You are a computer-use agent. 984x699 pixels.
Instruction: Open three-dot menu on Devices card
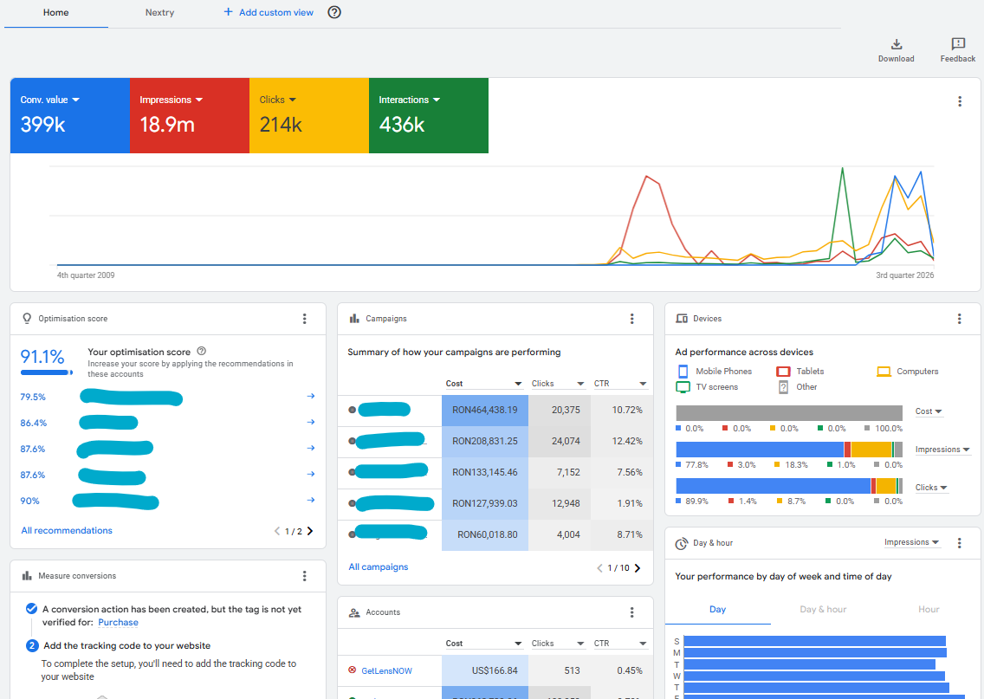tap(959, 319)
